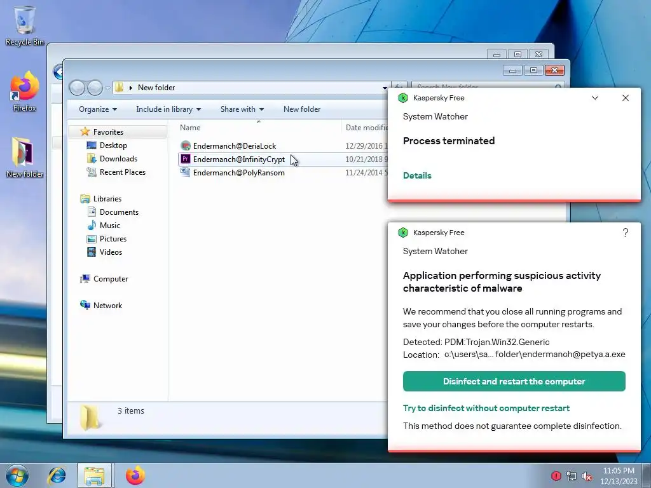Open the address bar history dropdown
Viewport: 651px width, 488px height.
tap(385, 88)
